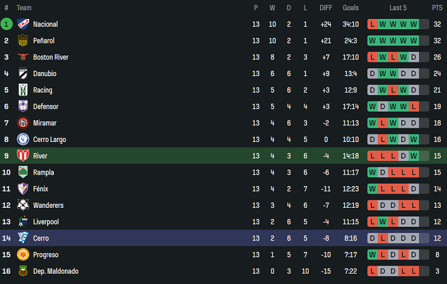Open the Liverpool team name link
Screen dimensions: 447x284
point(46,222)
